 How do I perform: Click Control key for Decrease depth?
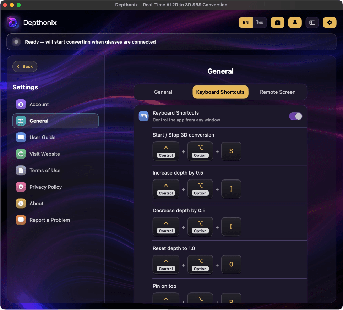tap(166, 227)
